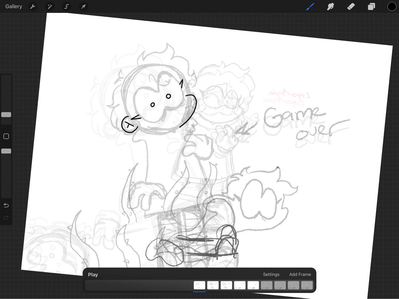Screen dimensions: 399x299
Task: Select the fifth frame thumbnail
Action: pyautogui.click(x=253, y=285)
